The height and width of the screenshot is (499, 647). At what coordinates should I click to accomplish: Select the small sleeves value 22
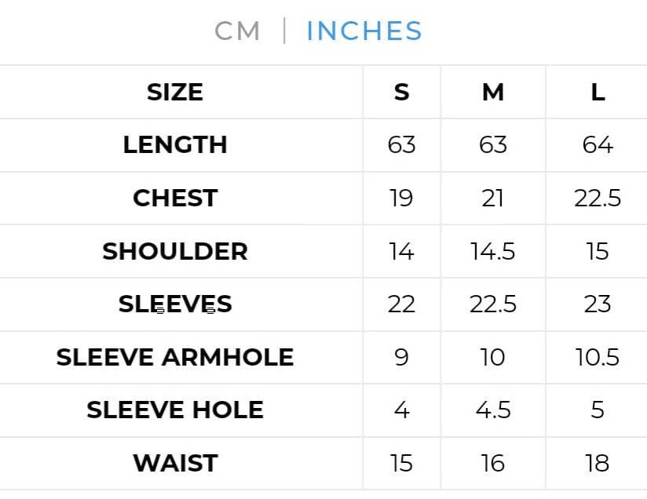pyautogui.click(x=401, y=304)
